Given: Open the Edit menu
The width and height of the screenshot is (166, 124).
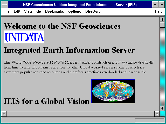Looking at the screenshot, I should [x=17, y=11].
